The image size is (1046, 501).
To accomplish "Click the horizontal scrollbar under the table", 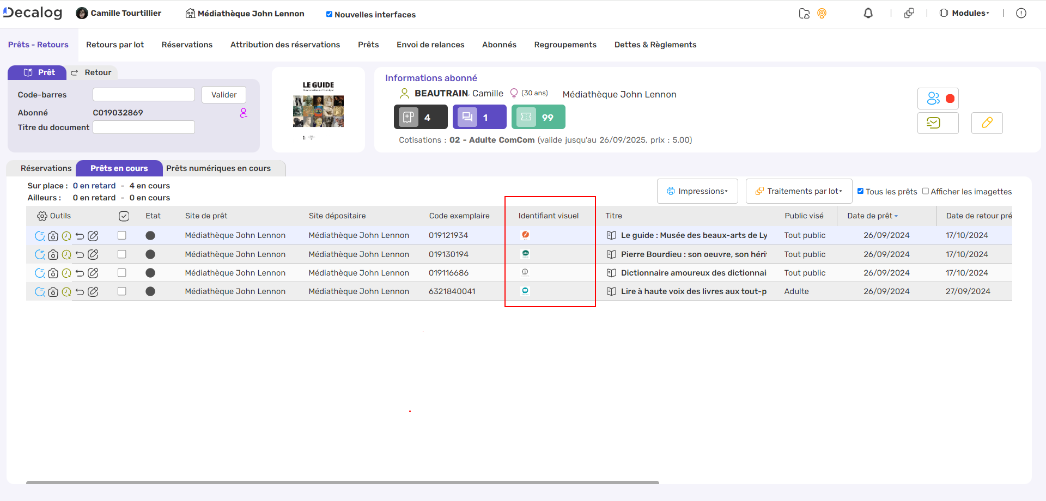I will click(x=342, y=482).
